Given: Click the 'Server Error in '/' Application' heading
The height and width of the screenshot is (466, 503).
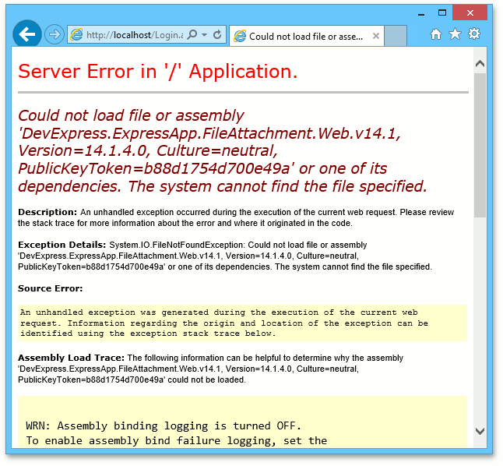Looking at the screenshot, I should 157,71.
